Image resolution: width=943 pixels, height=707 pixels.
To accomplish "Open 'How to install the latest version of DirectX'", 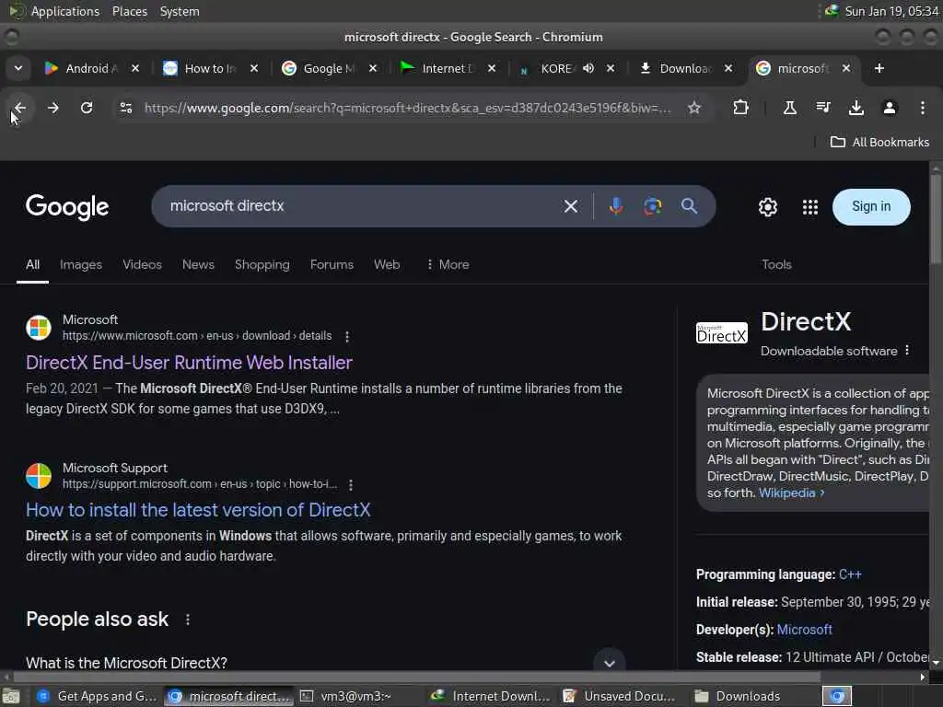I will click(x=198, y=510).
